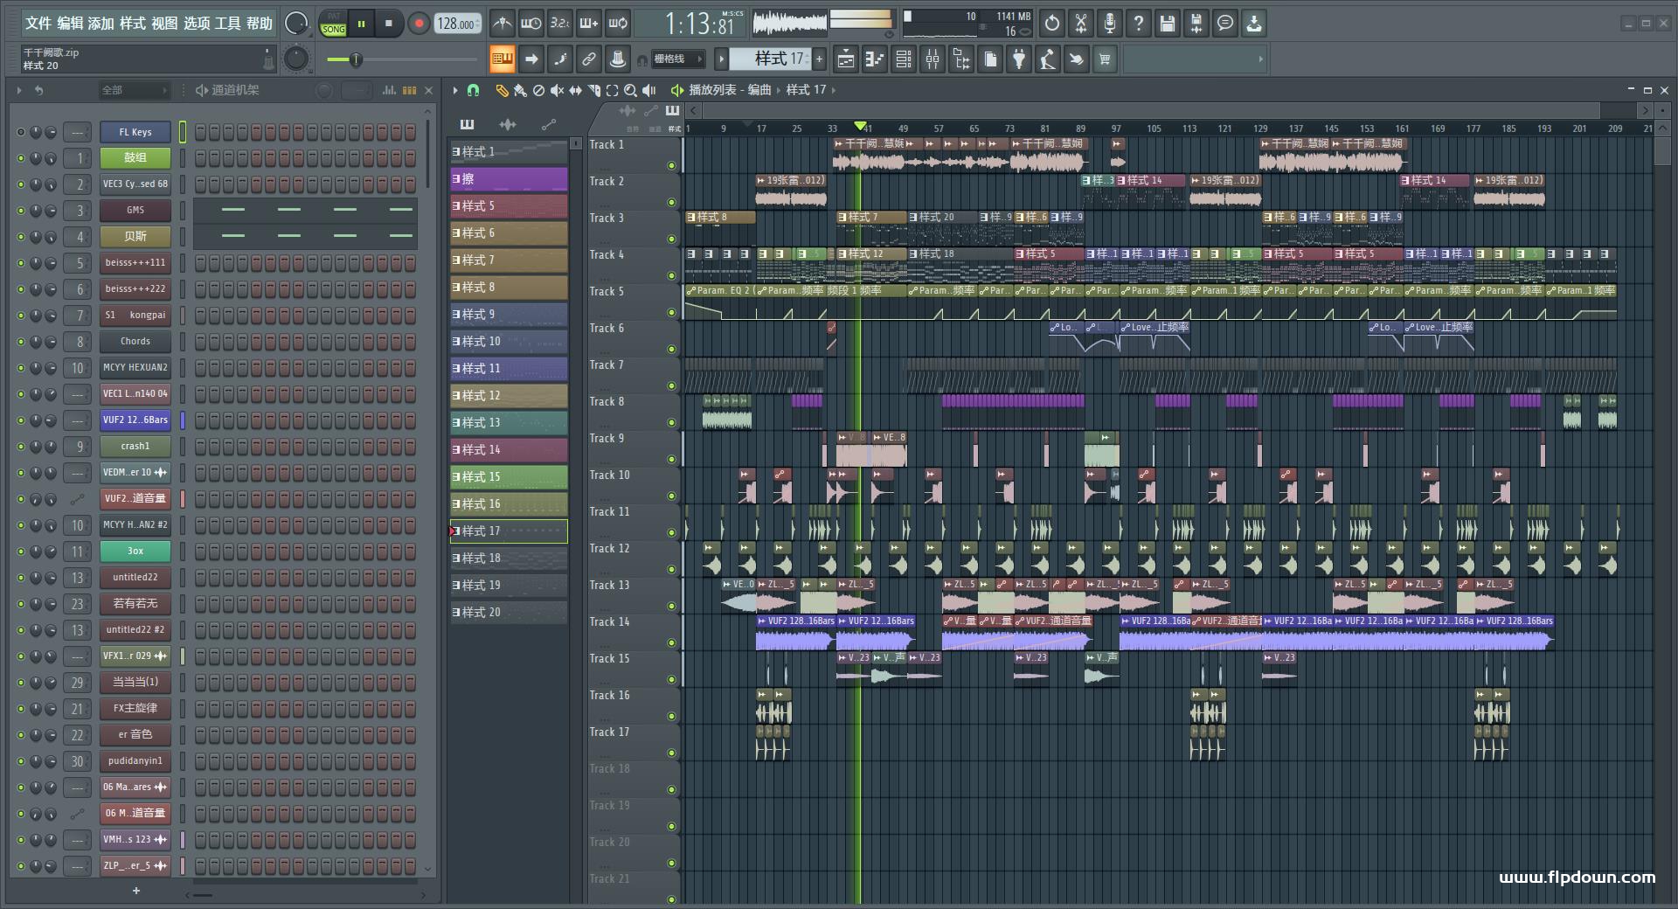Image resolution: width=1678 pixels, height=909 pixels.
Task: Mute Track 1 using its green LED
Action: click(672, 165)
